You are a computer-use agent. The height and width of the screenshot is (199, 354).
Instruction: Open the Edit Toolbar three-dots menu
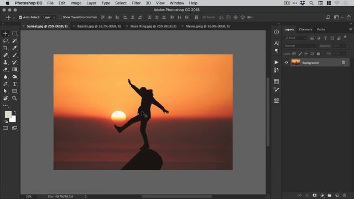tap(6, 106)
